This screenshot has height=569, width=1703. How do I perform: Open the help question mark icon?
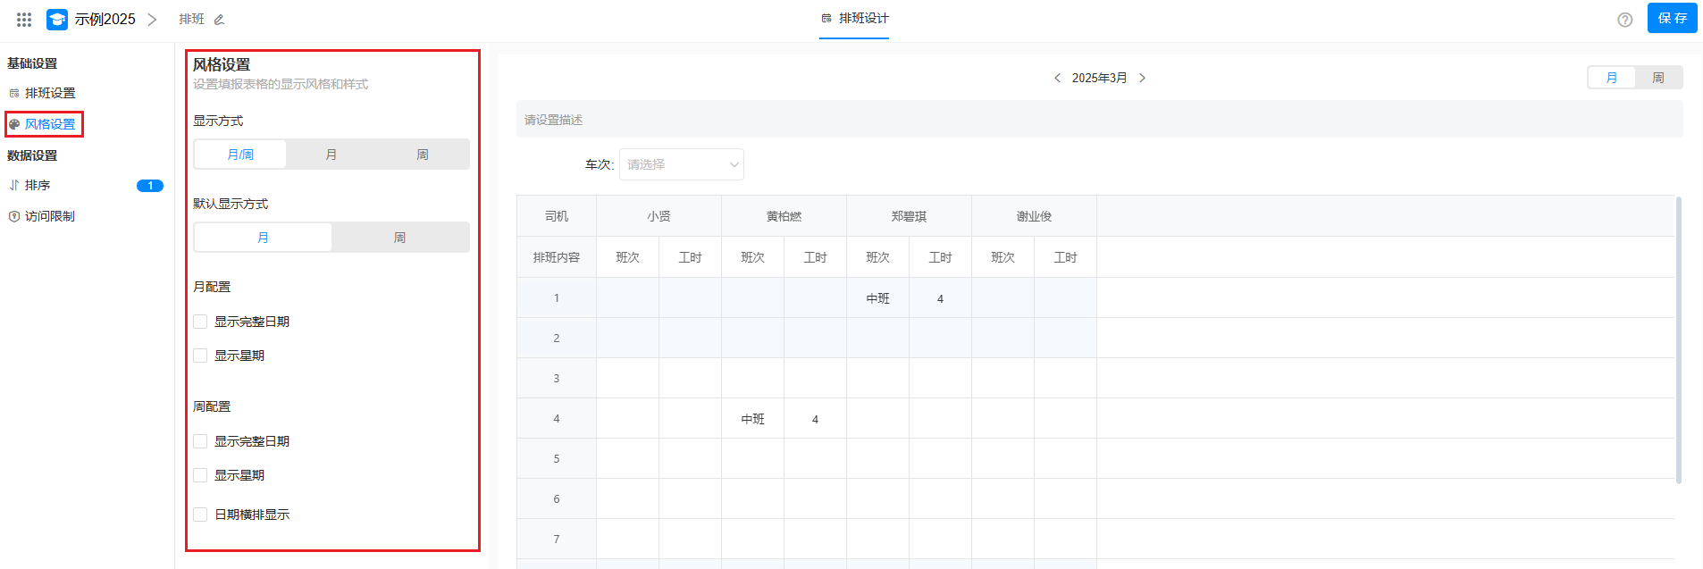tap(1624, 20)
